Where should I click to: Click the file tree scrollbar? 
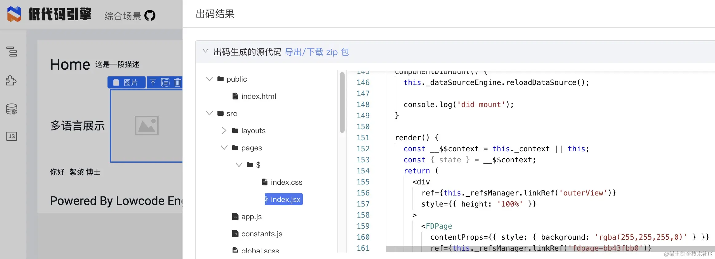[x=342, y=102]
